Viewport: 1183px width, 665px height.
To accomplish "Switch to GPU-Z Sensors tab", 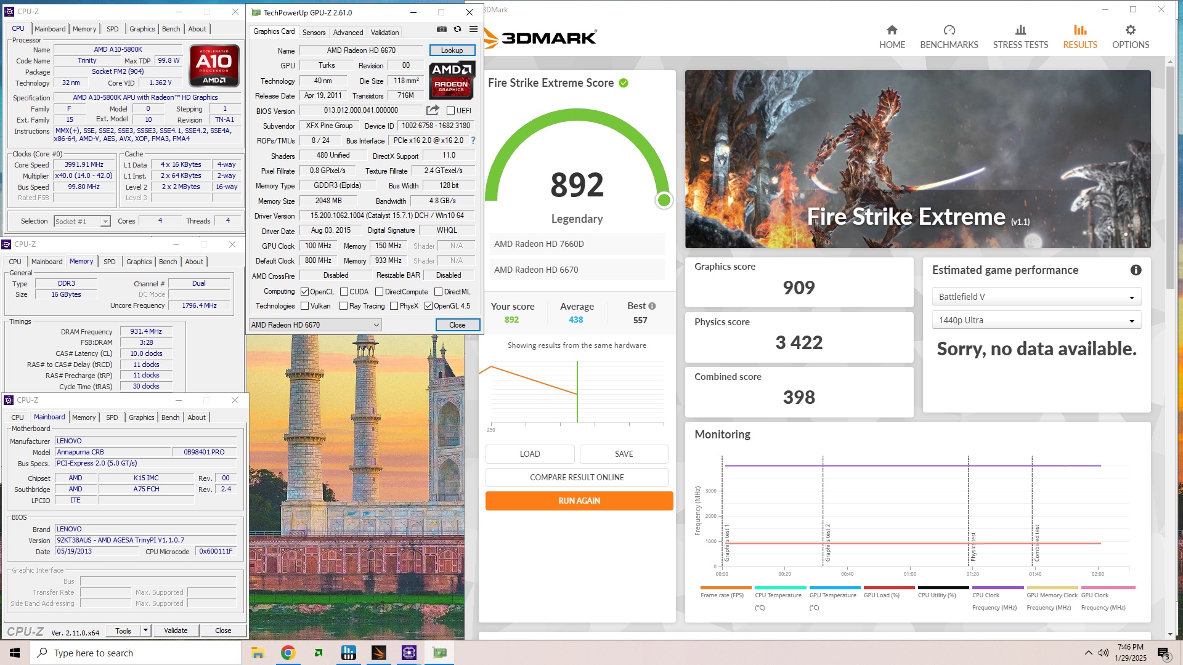I will pyautogui.click(x=314, y=33).
